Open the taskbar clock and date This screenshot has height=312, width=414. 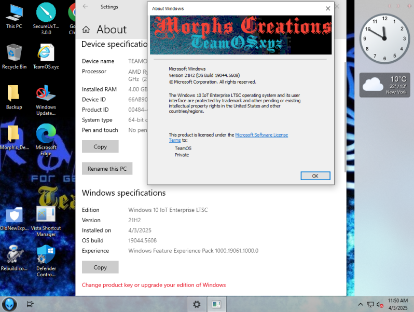tap(397, 304)
